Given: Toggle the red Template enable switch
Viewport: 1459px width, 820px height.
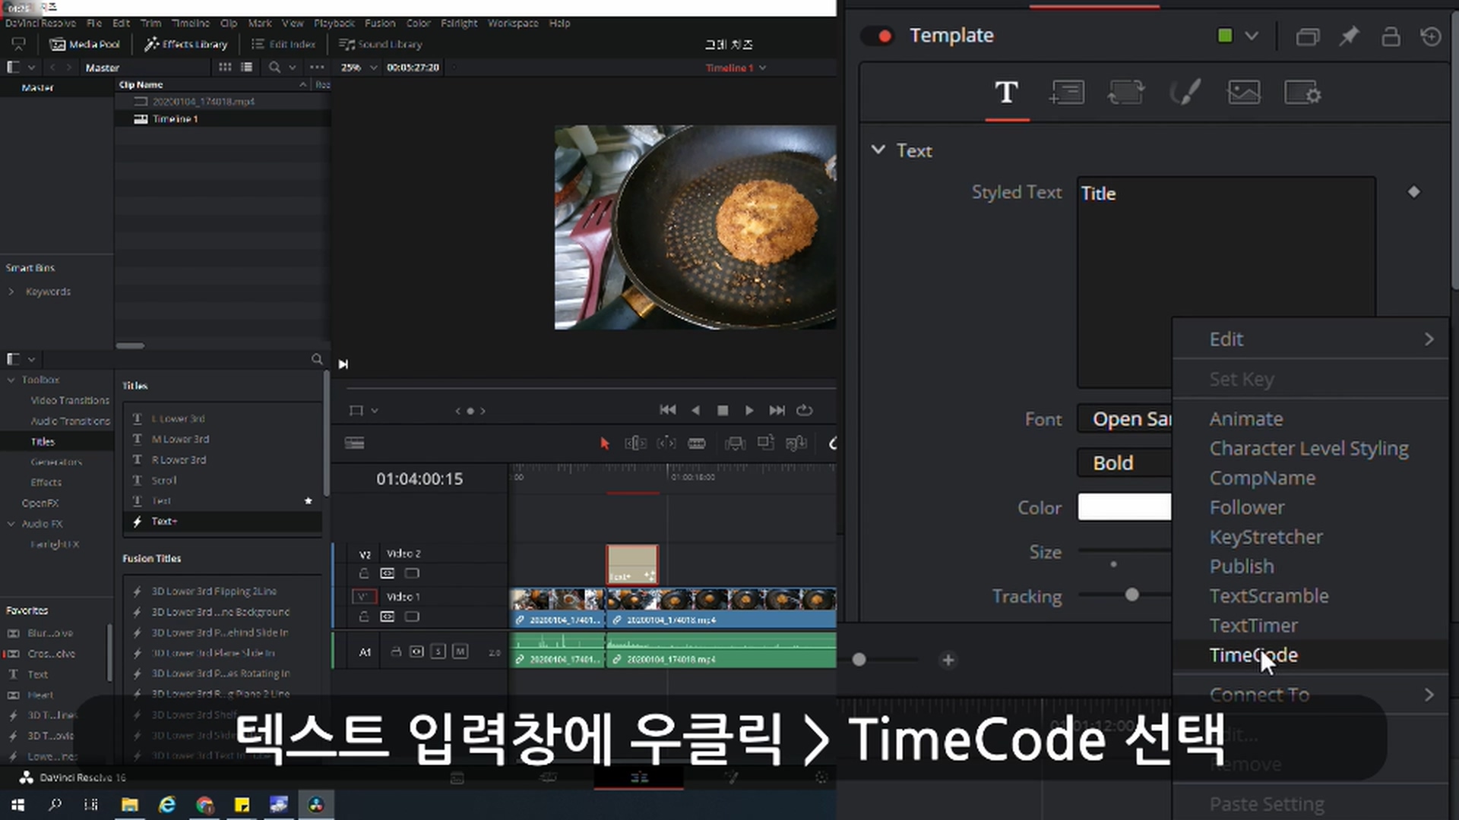Looking at the screenshot, I should tap(878, 36).
